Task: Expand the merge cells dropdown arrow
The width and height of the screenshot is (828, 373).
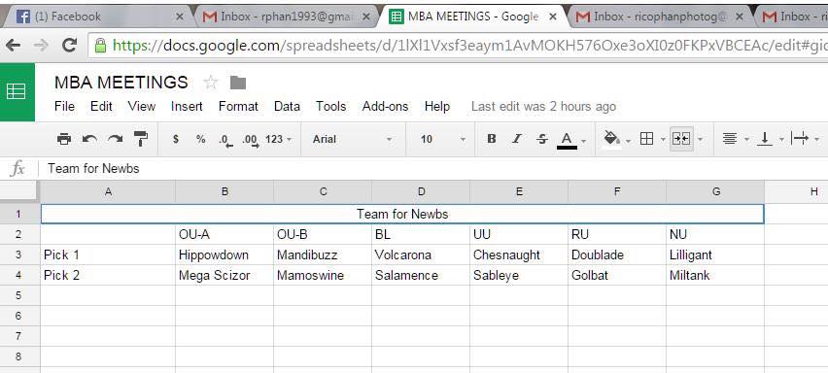Action: tap(701, 140)
